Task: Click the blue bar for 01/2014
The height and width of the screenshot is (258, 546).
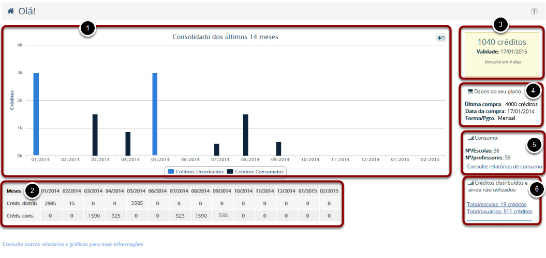Action: [x=36, y=114]
